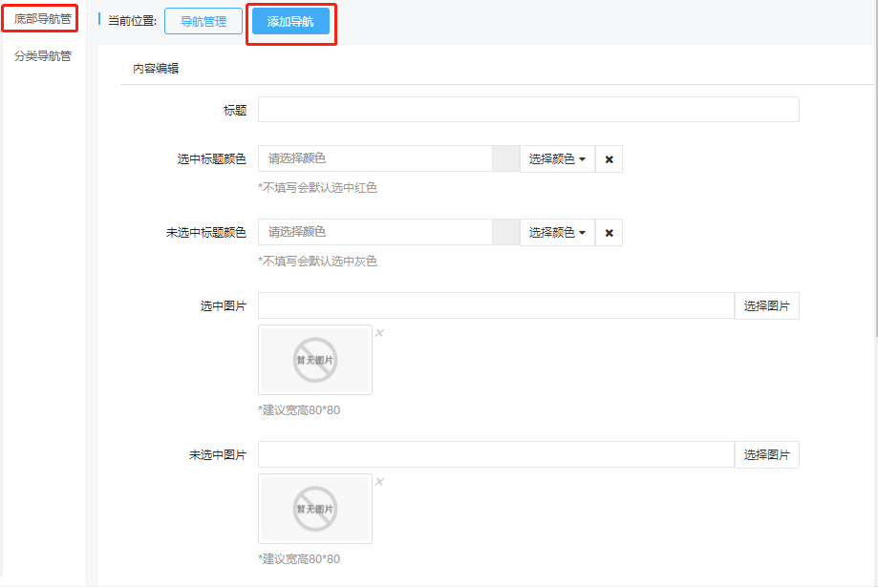The width and height of the screenshot is (878, 587).
Task: Click 选择图片 button for 未选中图片
Action: [766, 454]
